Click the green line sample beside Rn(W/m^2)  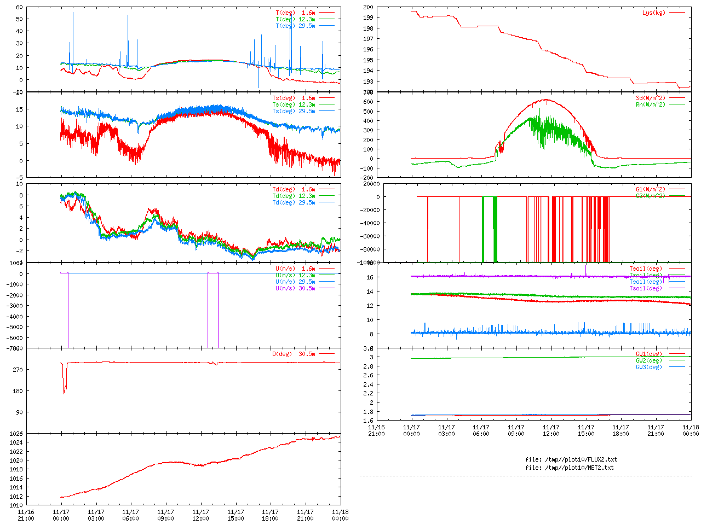(x=677, y=105)
